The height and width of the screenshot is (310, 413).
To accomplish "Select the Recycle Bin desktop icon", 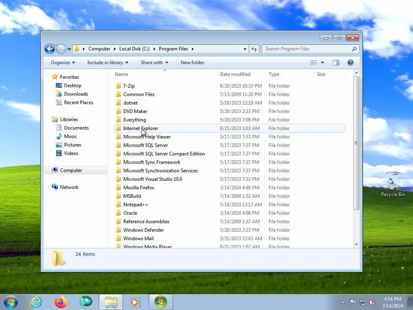I will [393, 184].
